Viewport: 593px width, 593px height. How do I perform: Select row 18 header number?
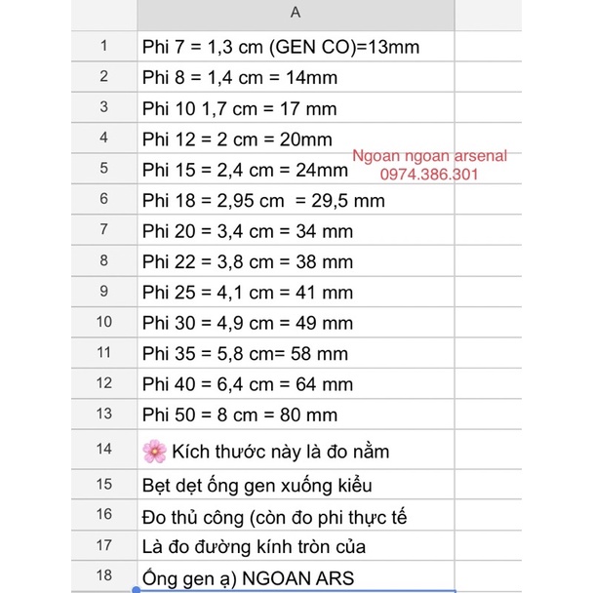coord(103,576)
